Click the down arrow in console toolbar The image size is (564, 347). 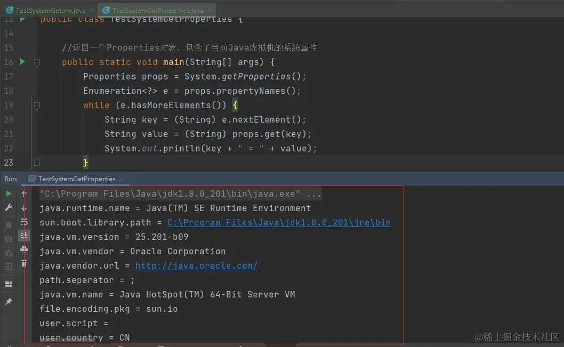(x=24, y=208)
